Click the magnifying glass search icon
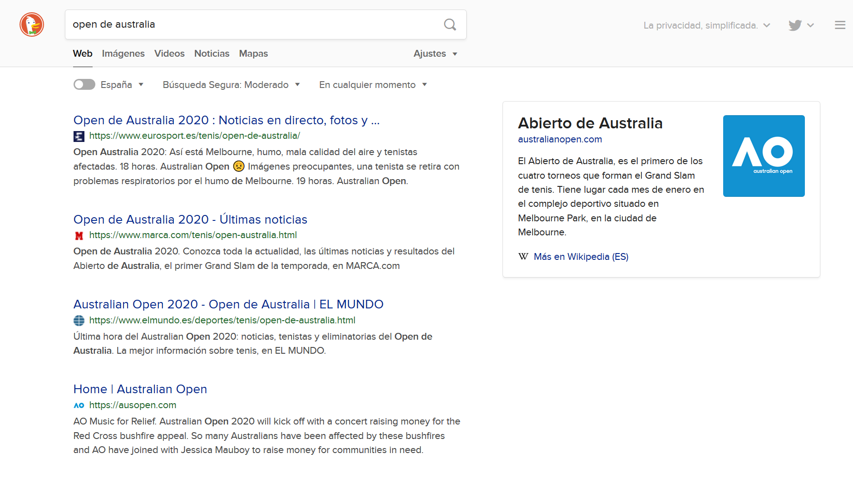Screen dimensions: 853x478 tap(449, 24)
